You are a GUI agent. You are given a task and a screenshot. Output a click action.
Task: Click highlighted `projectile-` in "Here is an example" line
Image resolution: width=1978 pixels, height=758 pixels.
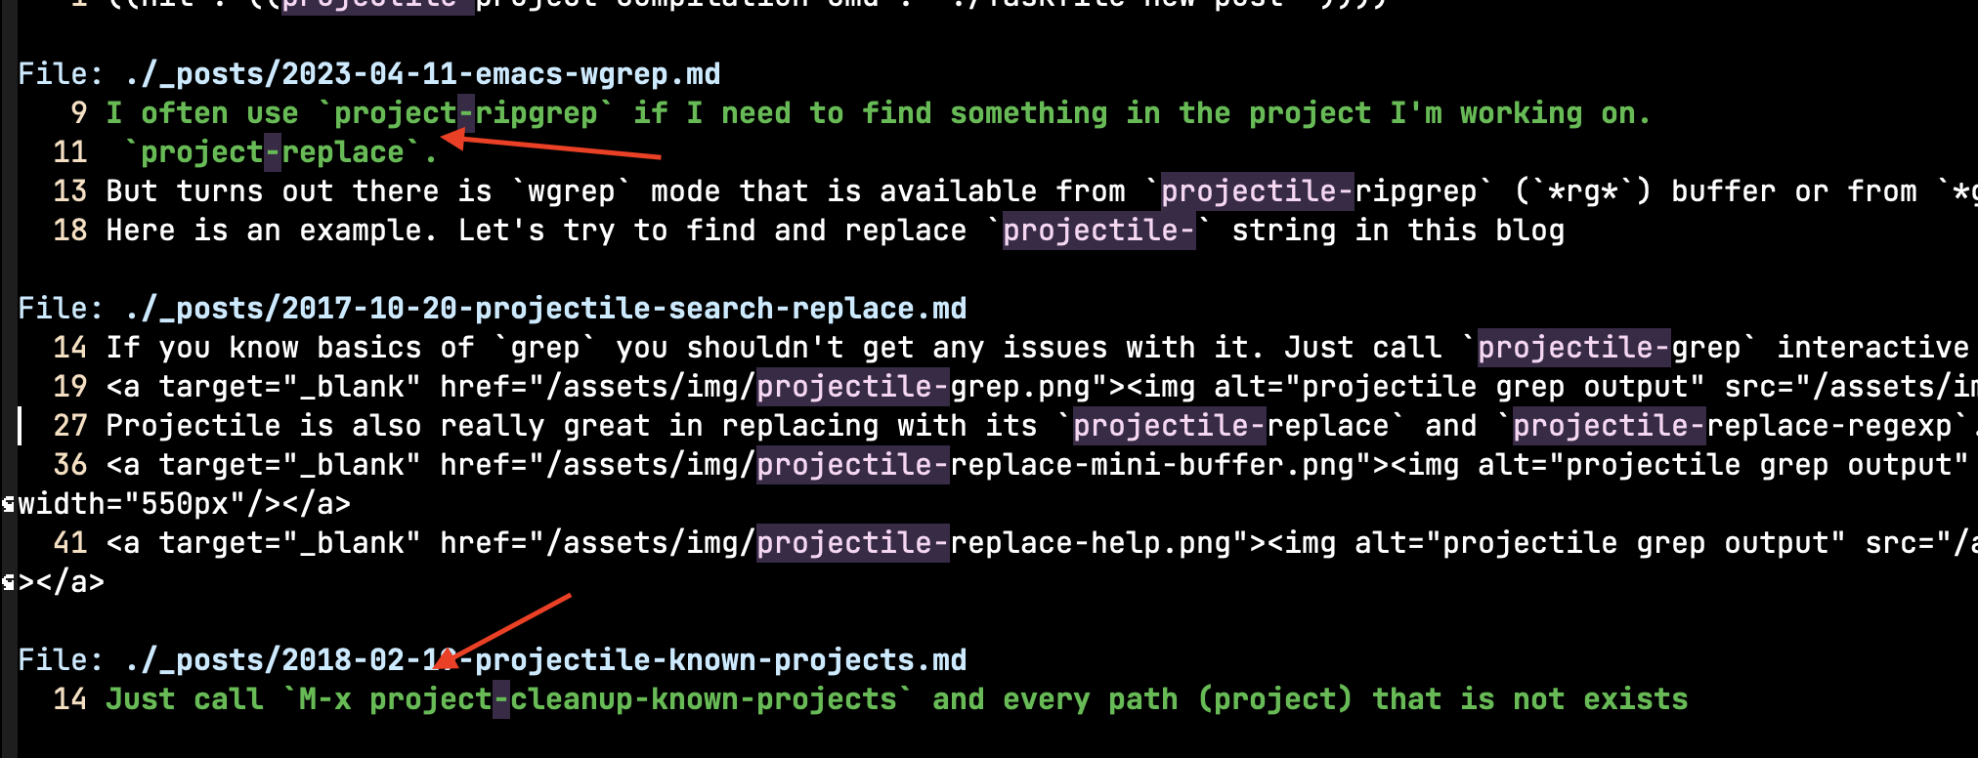click(x=1099, y=231)
